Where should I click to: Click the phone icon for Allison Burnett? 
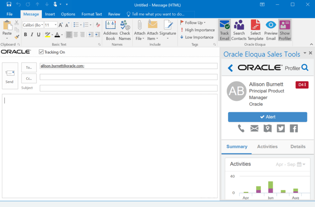(x=241, y=128)
